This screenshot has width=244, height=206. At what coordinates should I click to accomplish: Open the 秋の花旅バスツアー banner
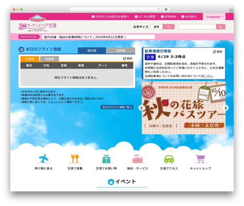click(183, 108)
